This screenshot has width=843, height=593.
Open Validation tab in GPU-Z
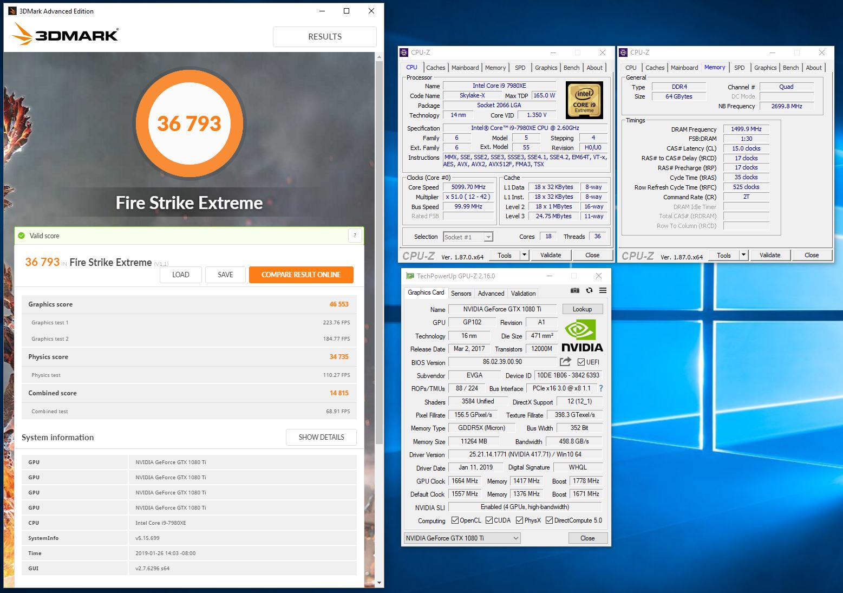click(x=524, y=293)
